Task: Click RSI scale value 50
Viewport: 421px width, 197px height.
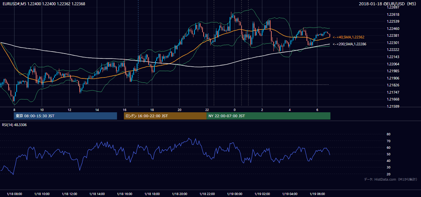Action: pos(388,154)
